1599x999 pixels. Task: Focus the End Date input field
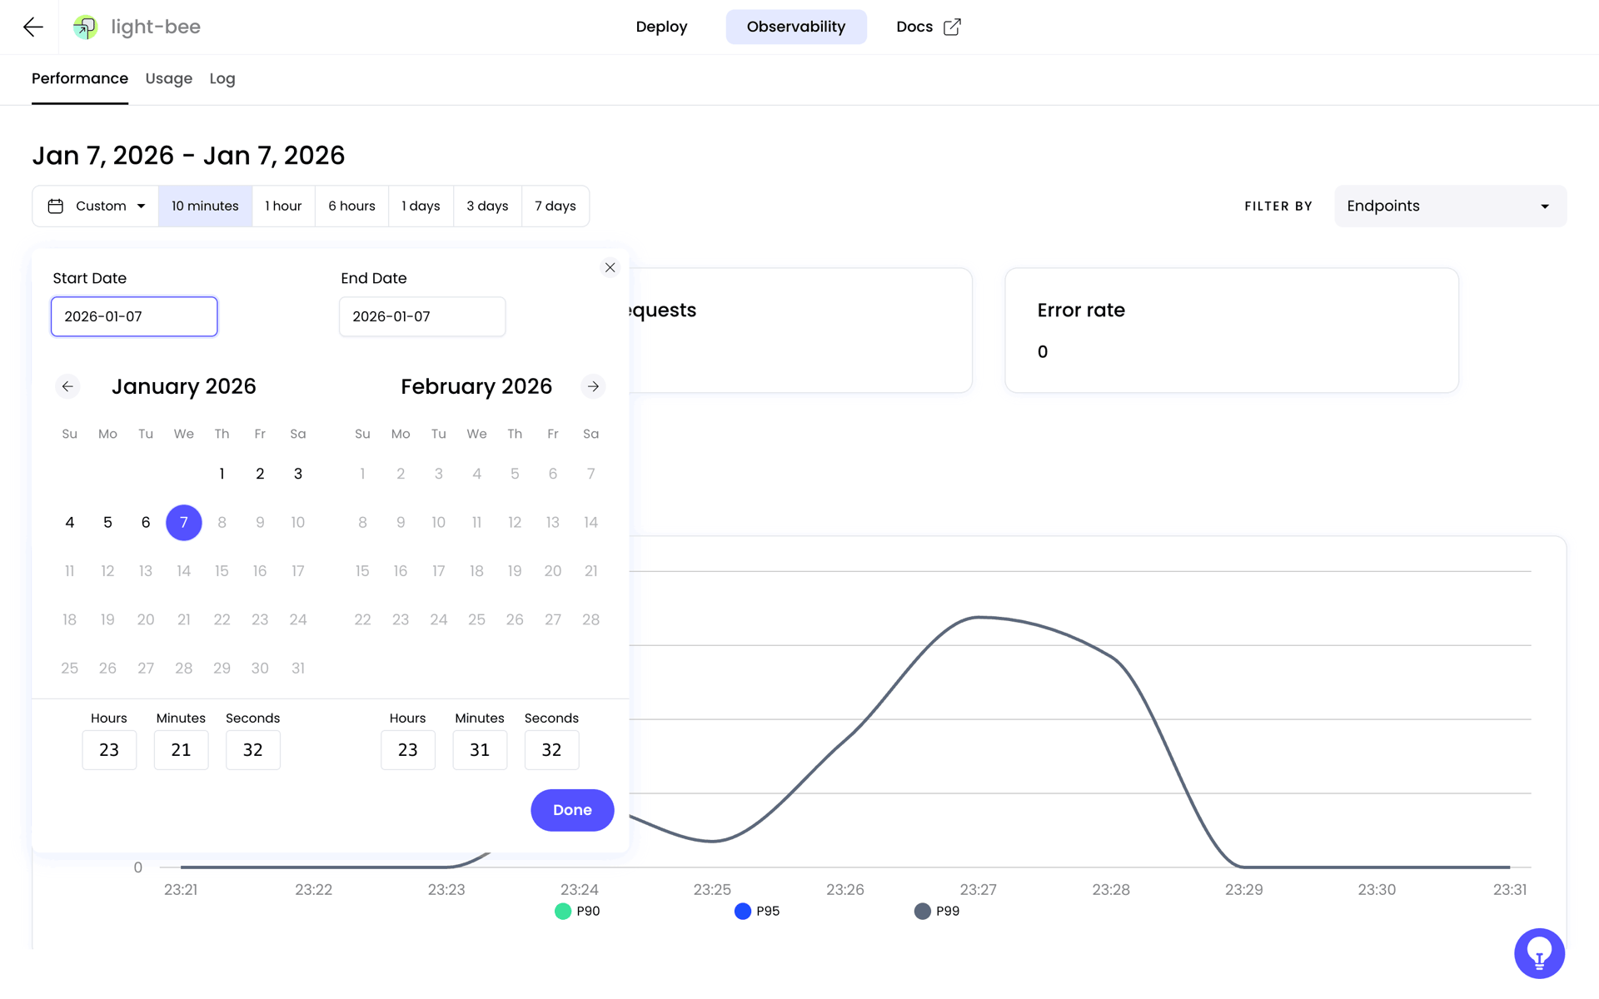[422, 316]
